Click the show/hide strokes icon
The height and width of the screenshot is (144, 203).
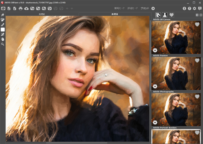tap(61, 8)
